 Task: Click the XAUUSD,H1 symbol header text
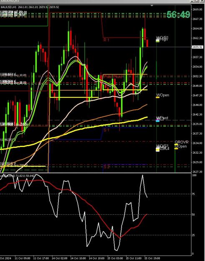8,7
